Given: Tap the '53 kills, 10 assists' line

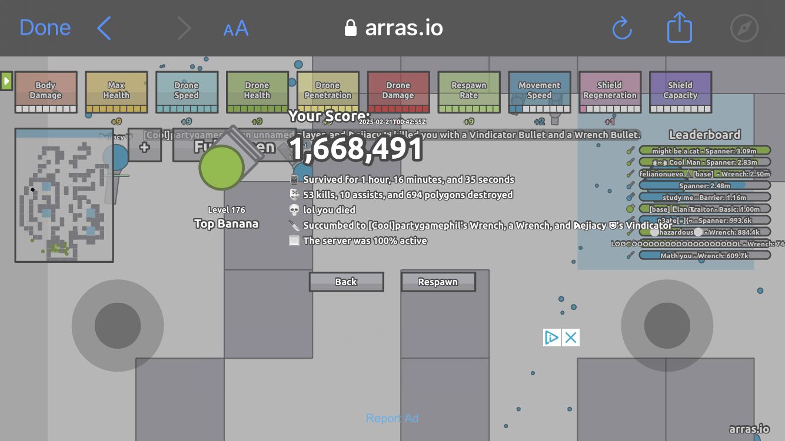Looking at the screenshot, I should point(408,195).
